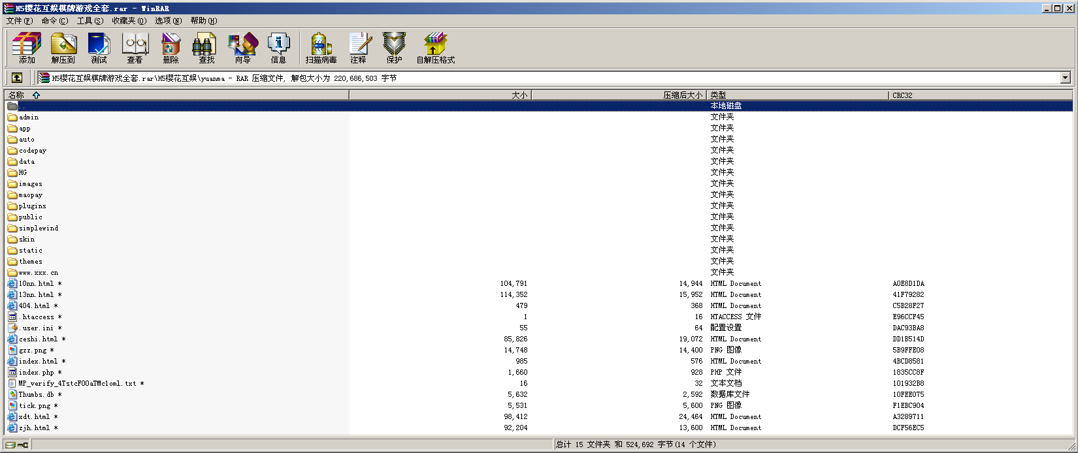Select the index.php file row
Image resolution: width=1078 pixels, height=453 pixels.
37,373
